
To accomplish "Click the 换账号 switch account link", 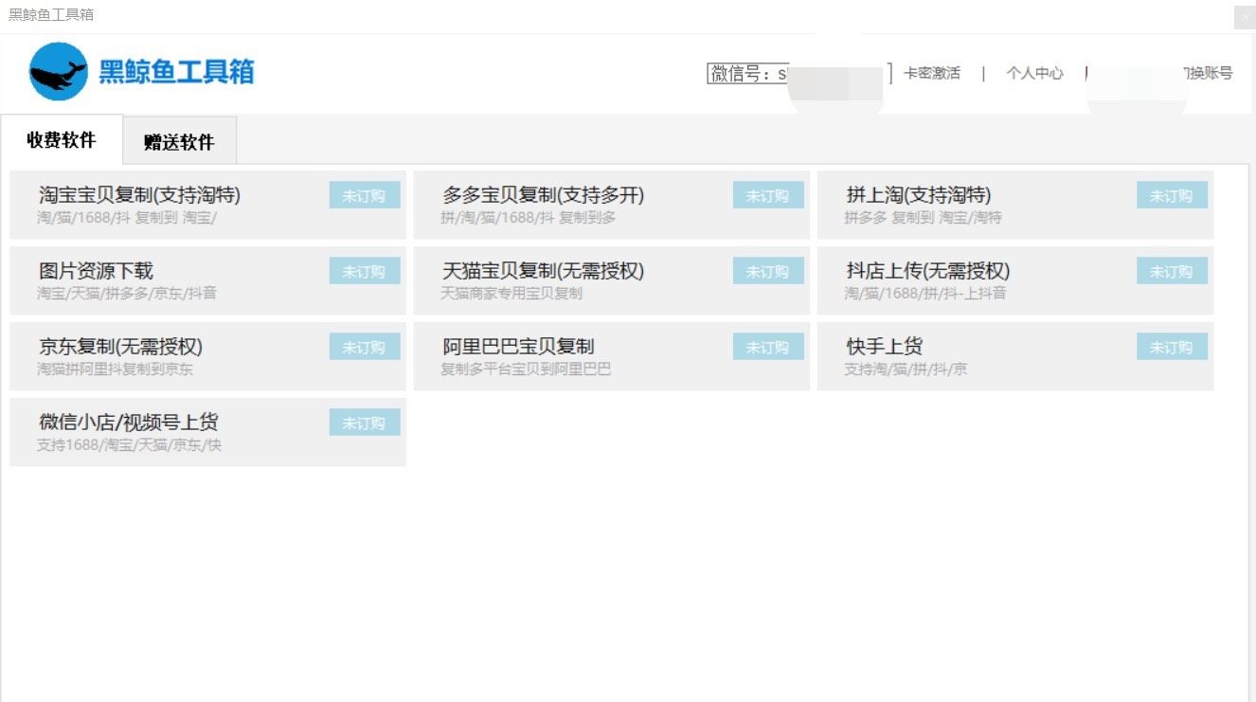I will point(1207,73).
